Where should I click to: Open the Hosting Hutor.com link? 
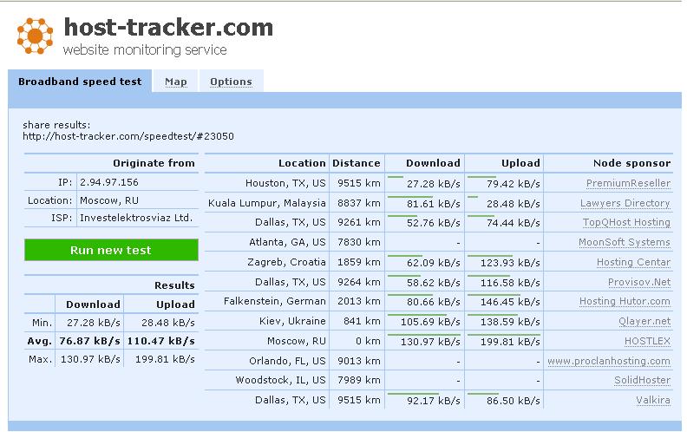pos(625,301)
